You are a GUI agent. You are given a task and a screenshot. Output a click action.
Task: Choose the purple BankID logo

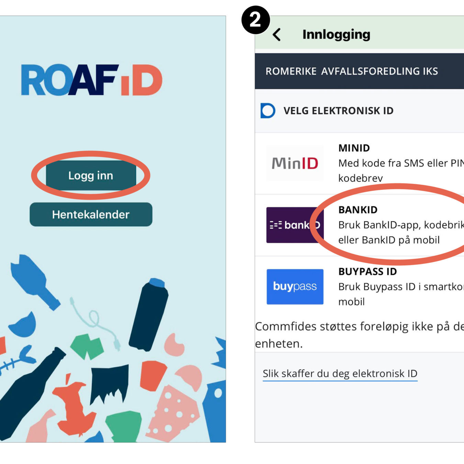pyautogui.click(x=295, y=225)
